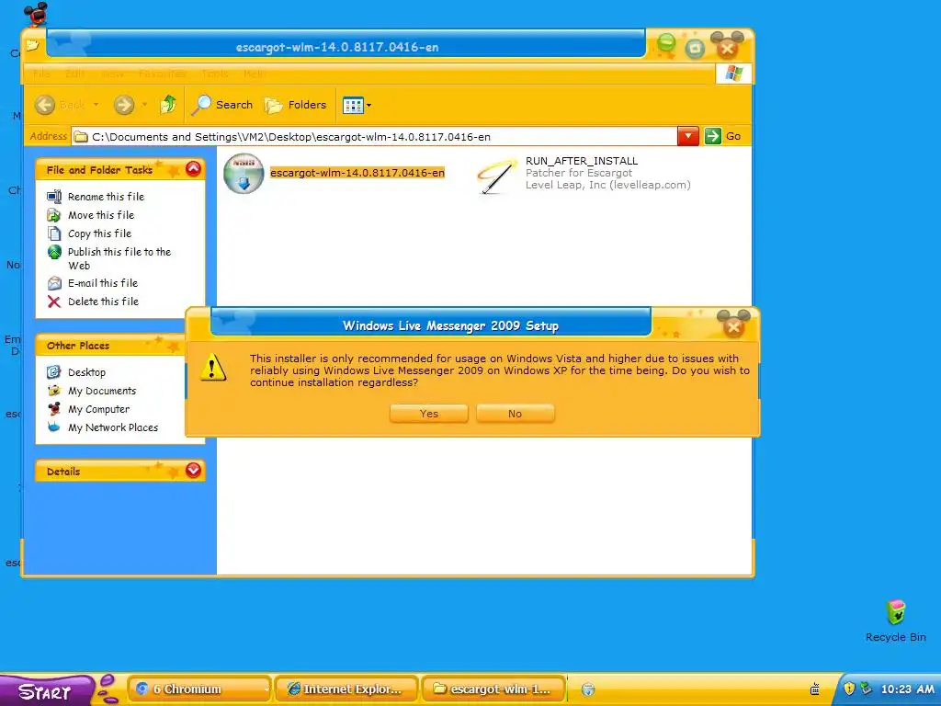Click the RUN_AFTER_INSTALL file name
The height and width of the screenshot is (706, 941).
[582, 161]
